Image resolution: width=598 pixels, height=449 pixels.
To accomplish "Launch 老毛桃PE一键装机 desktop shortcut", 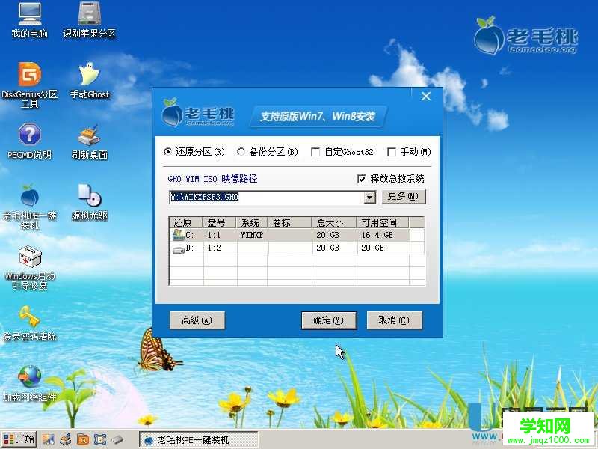I will click(30, 207).
